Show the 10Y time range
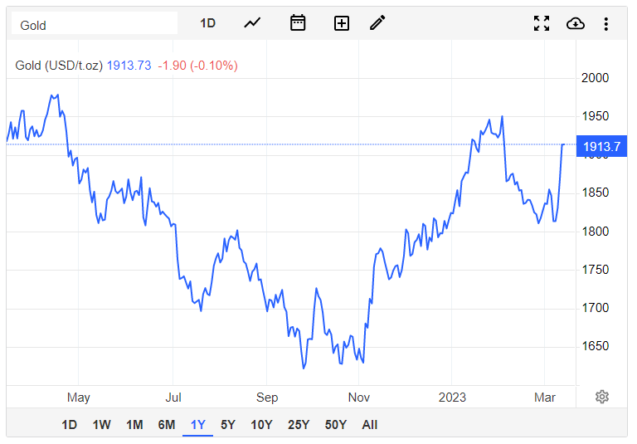Viewport: 637px width, 444px height. tap(261, 425)
